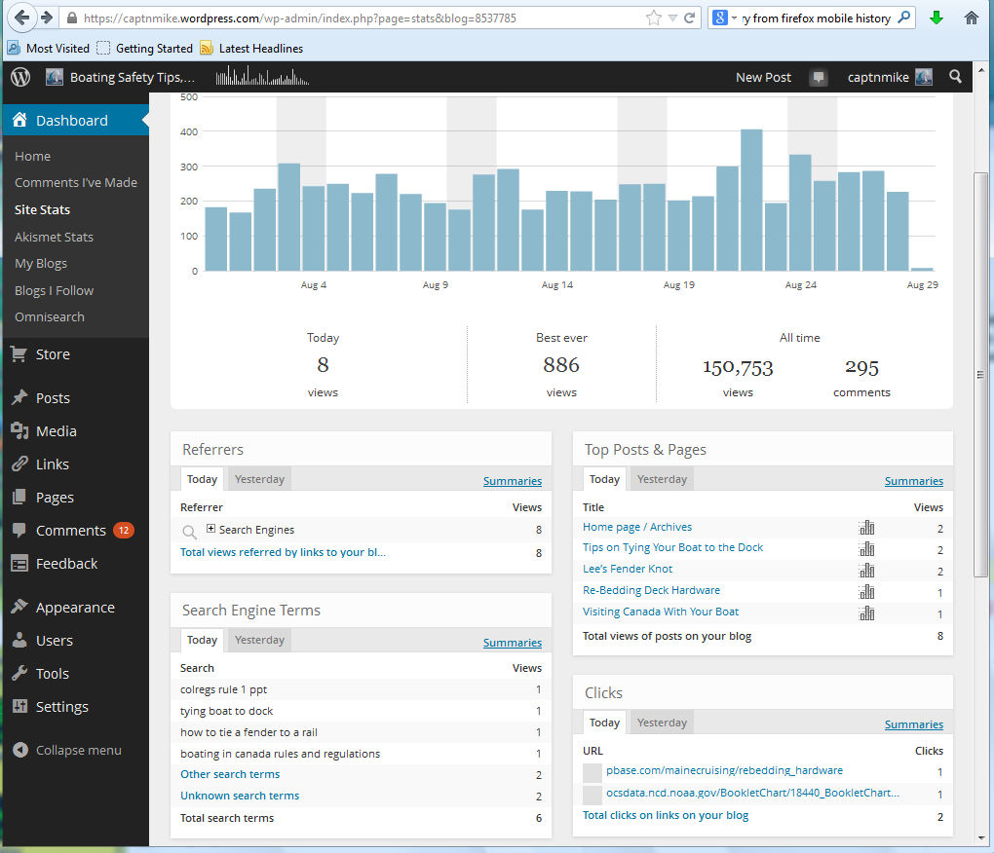Open the Re-Bedding Deck Hardware post link

point(651,590)
